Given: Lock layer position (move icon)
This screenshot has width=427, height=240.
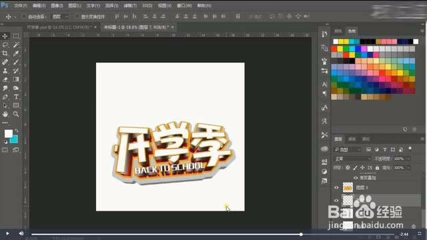Looking at the screenshot, I should (x=362, y=167).
